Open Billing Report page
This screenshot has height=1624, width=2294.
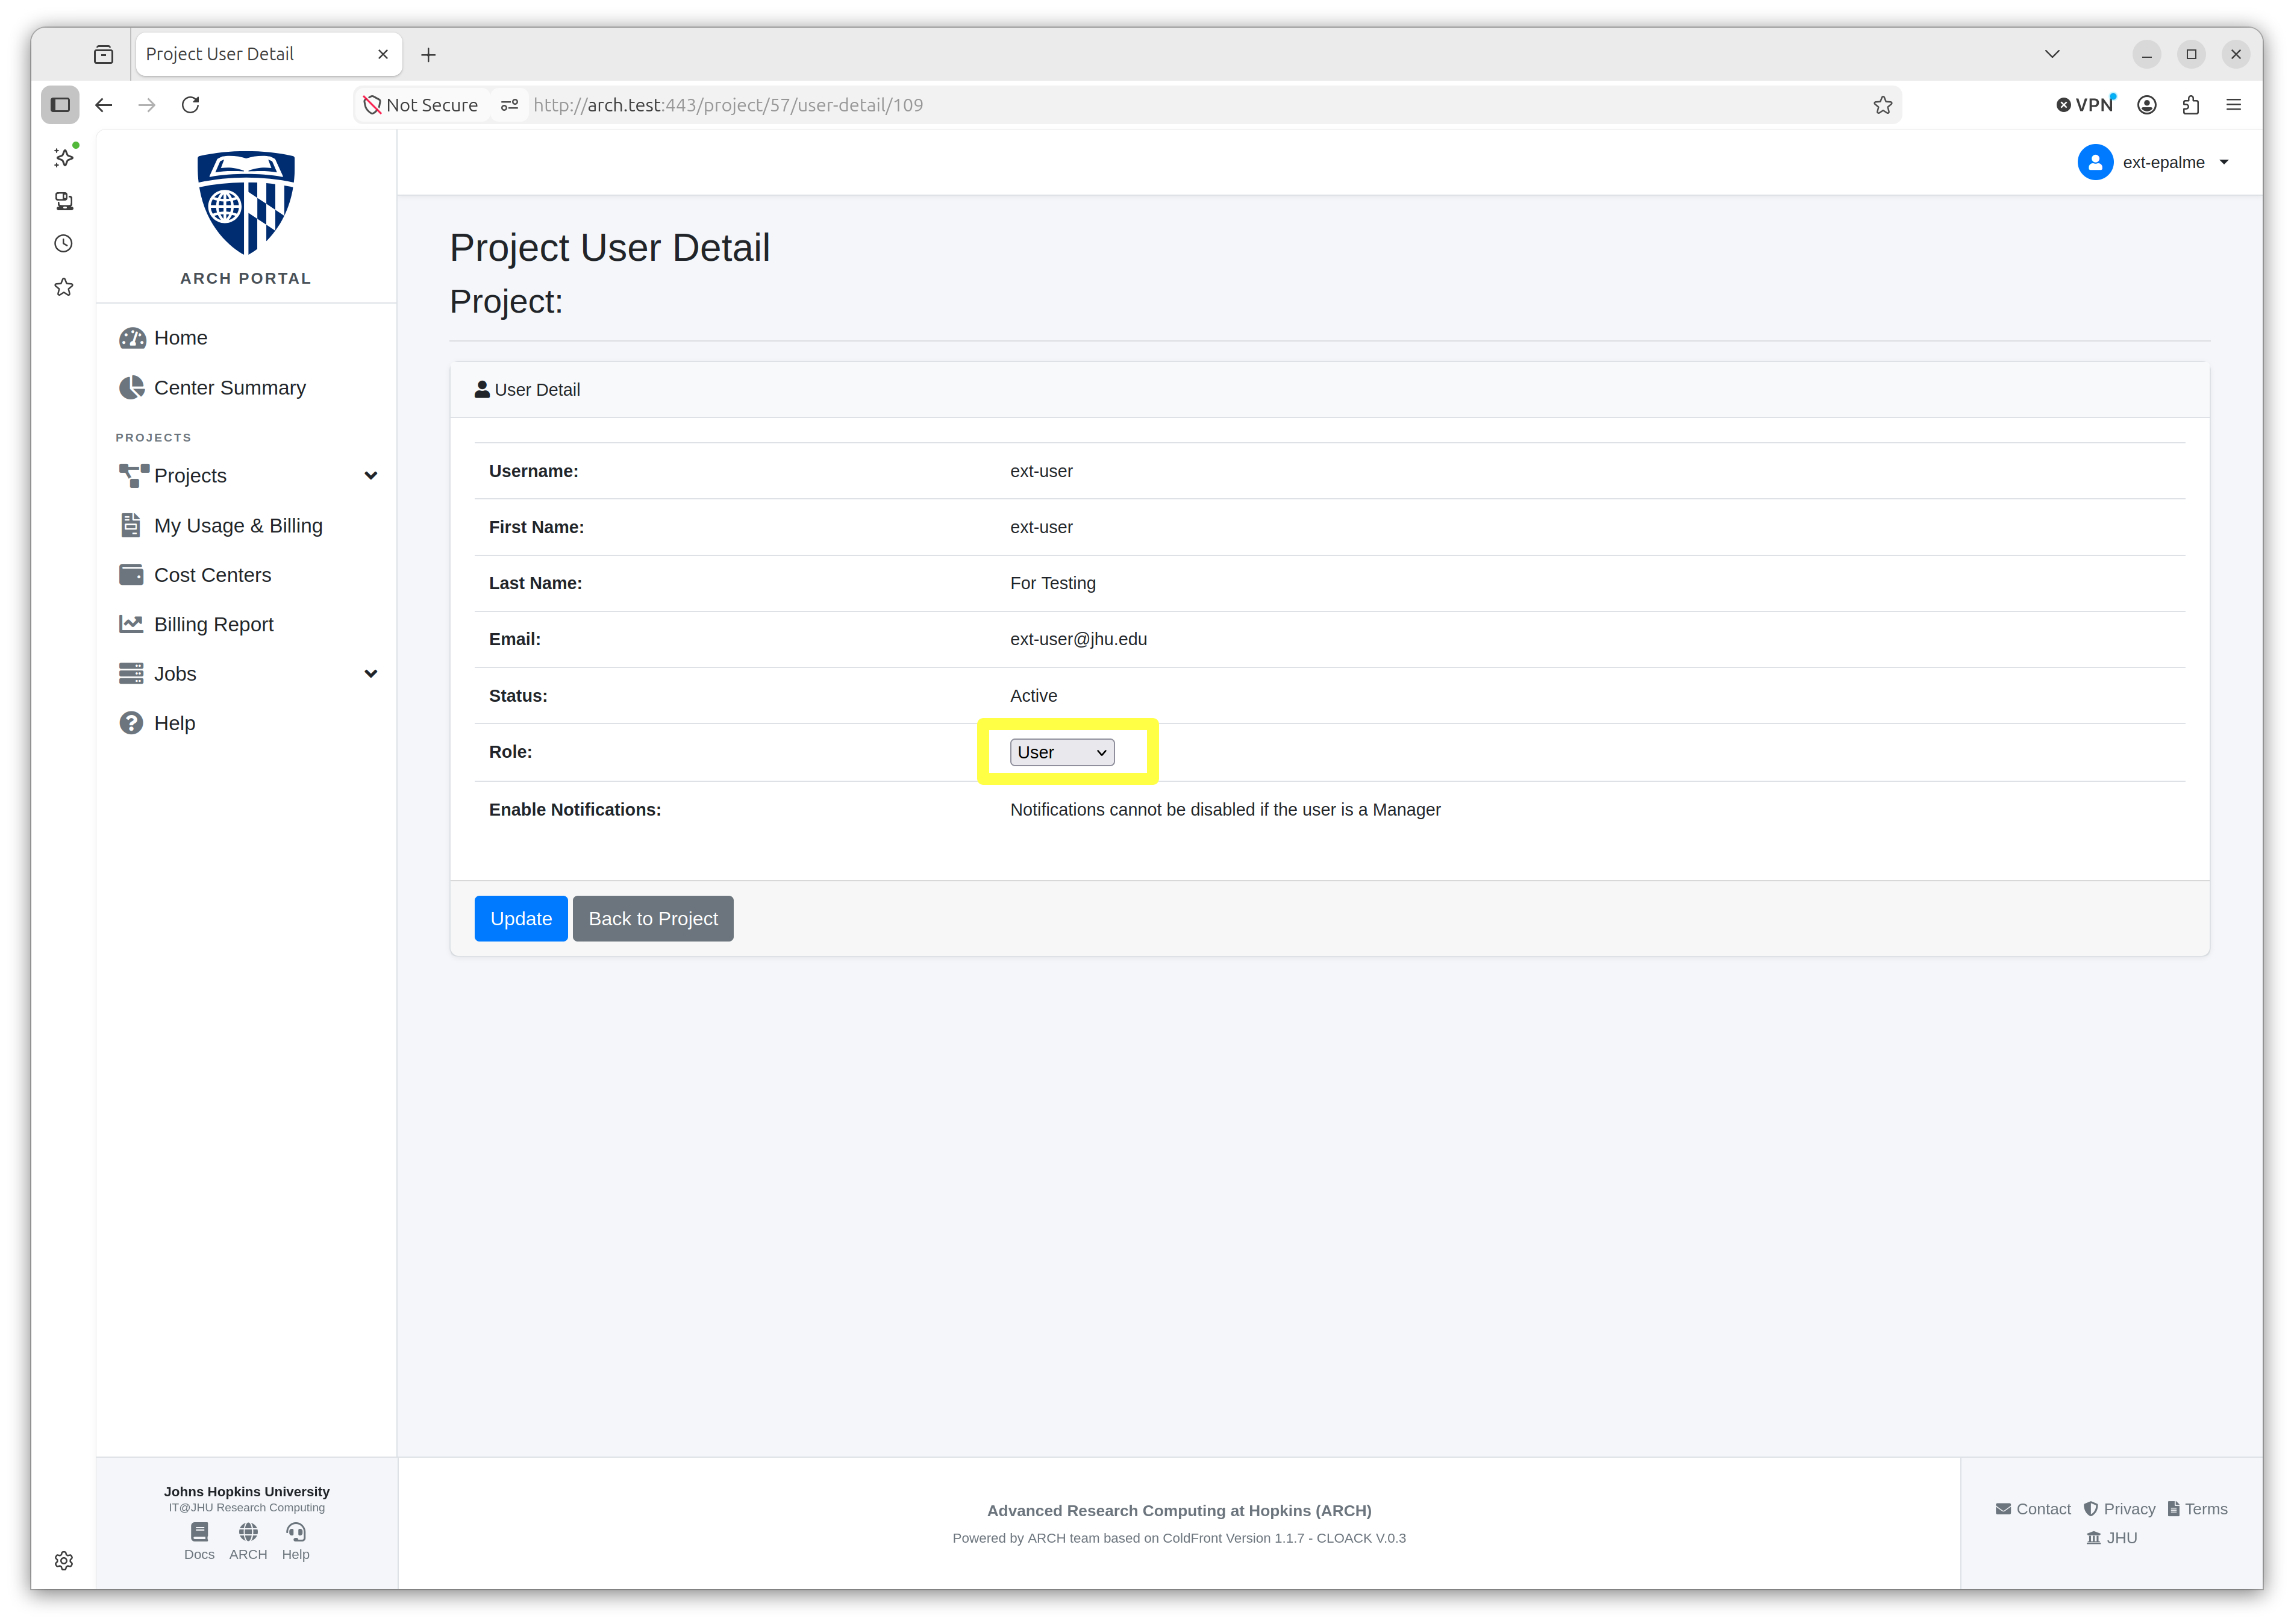point(213,625)
